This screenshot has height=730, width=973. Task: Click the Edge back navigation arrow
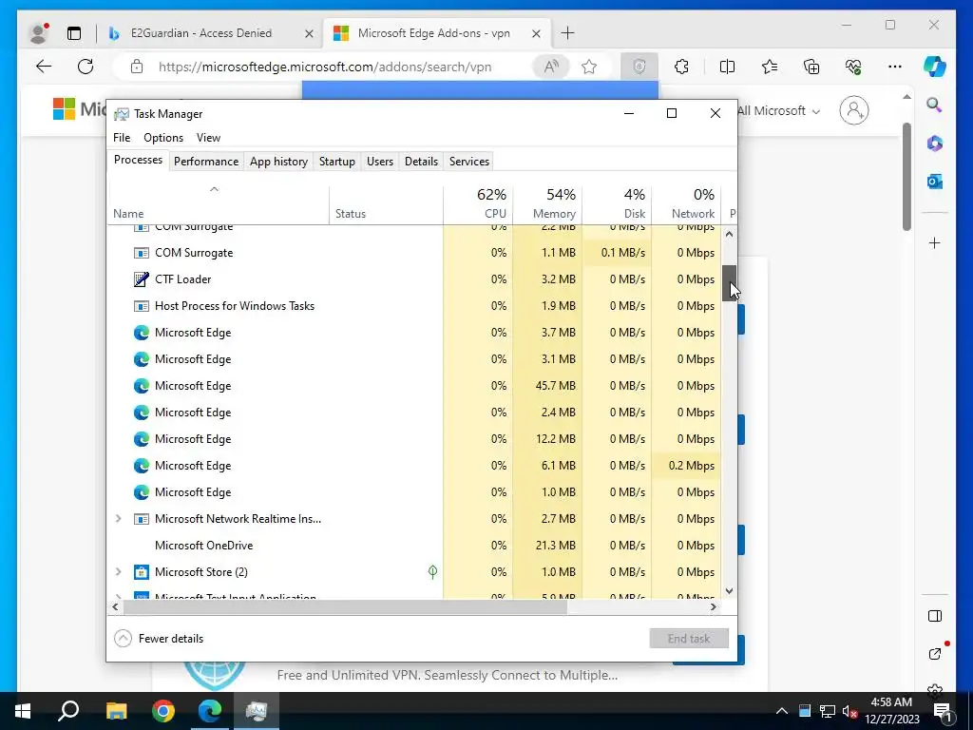[x=44, y=67]
